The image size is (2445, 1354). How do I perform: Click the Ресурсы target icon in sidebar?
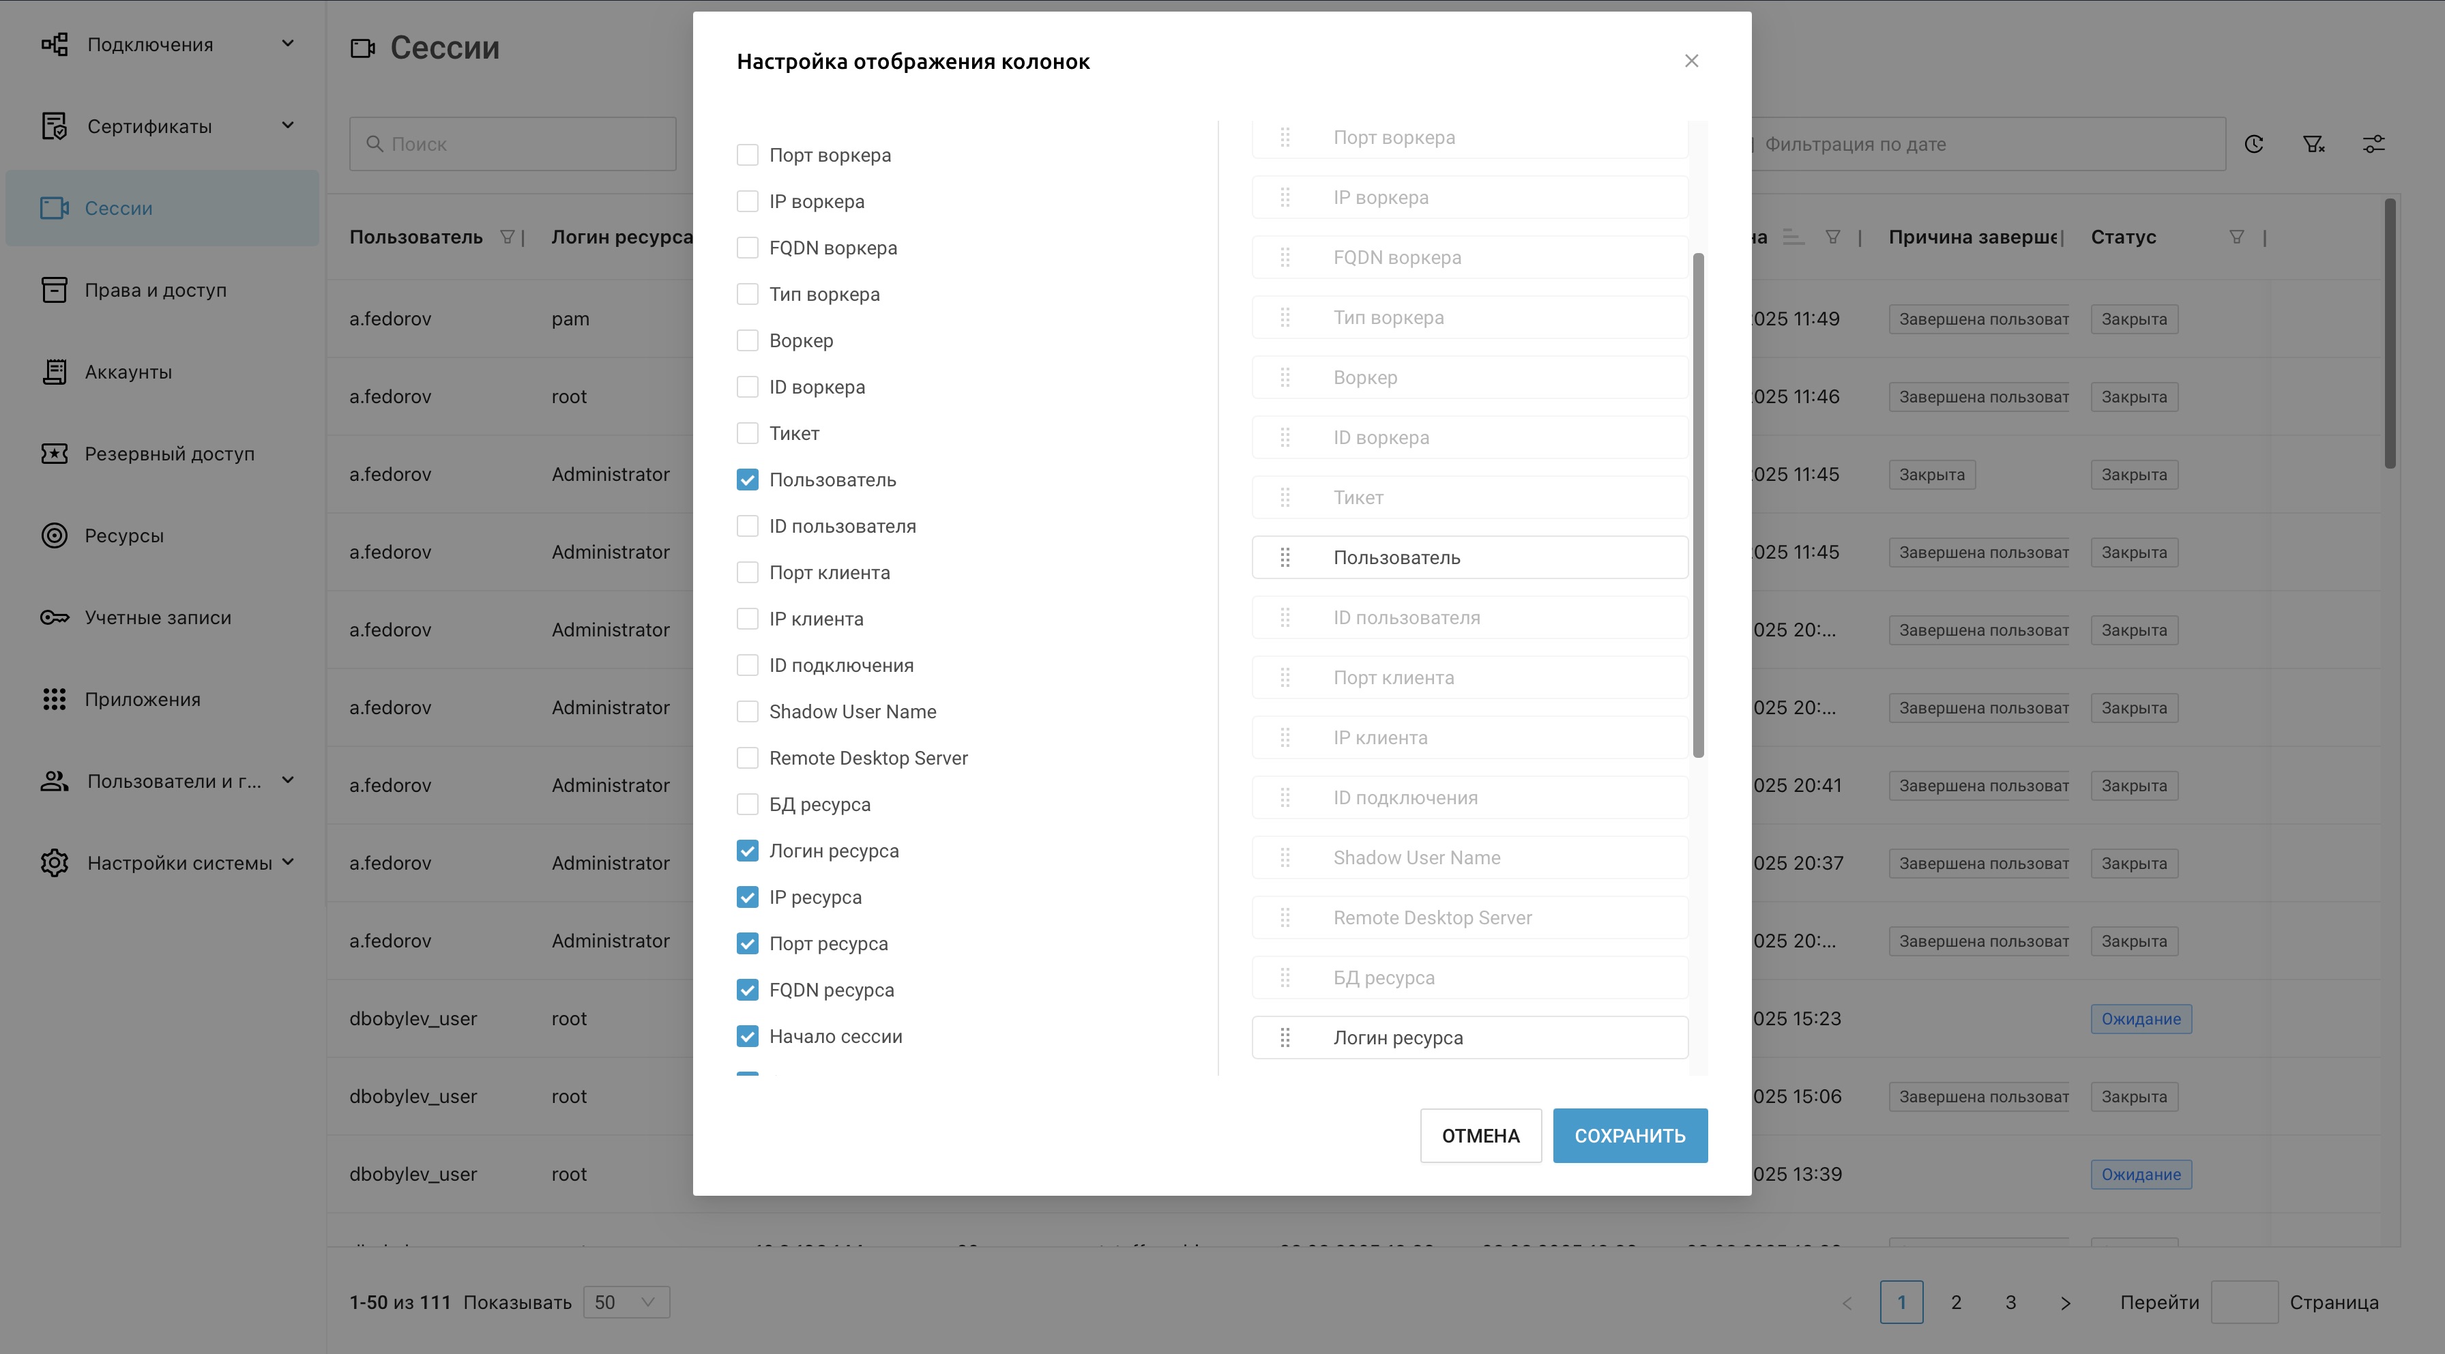pyautogui.click(x=54, y=535)
